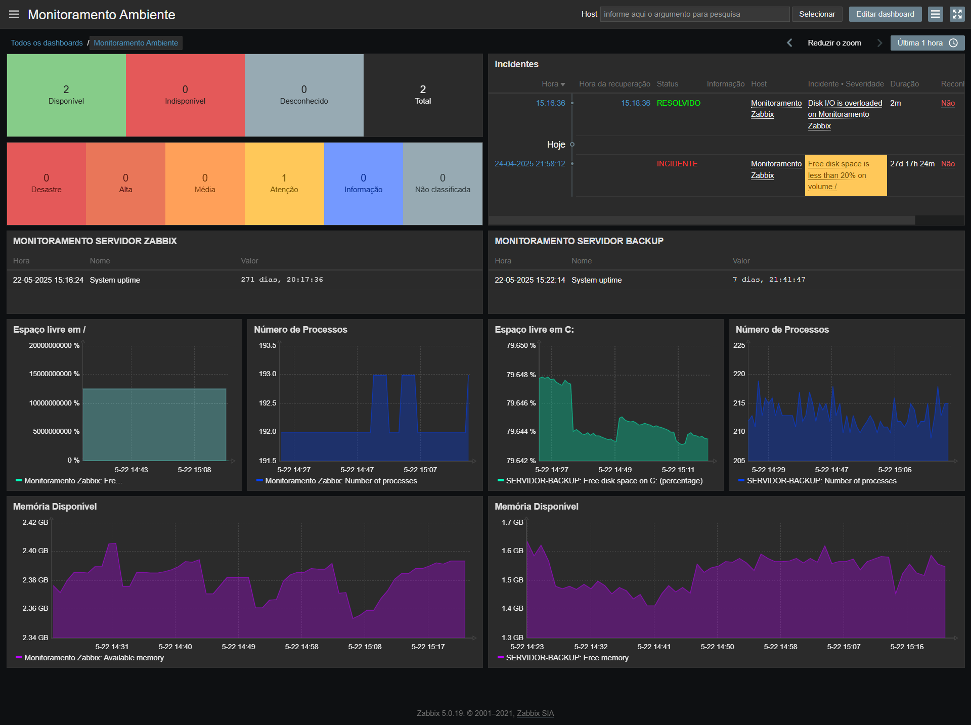
Task: Click the 27d 17h 24m duration
Action: pos(912,164)
